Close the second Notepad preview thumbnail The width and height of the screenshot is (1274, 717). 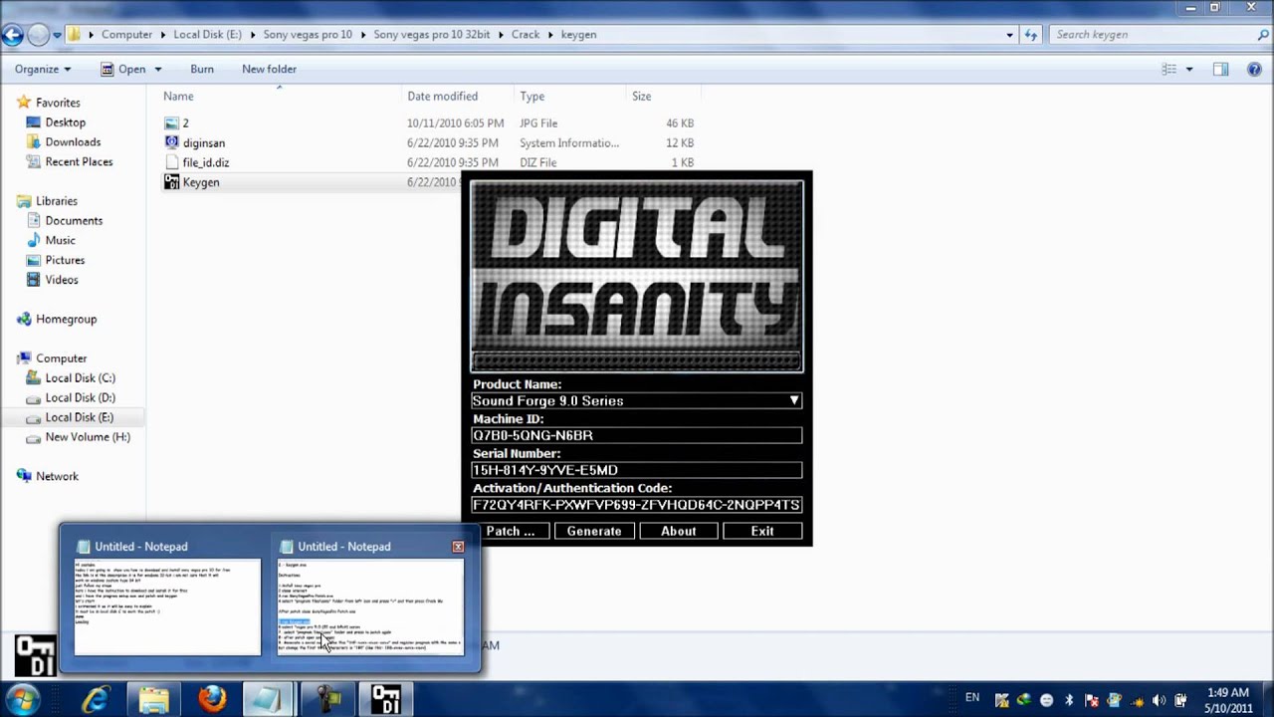458,547
